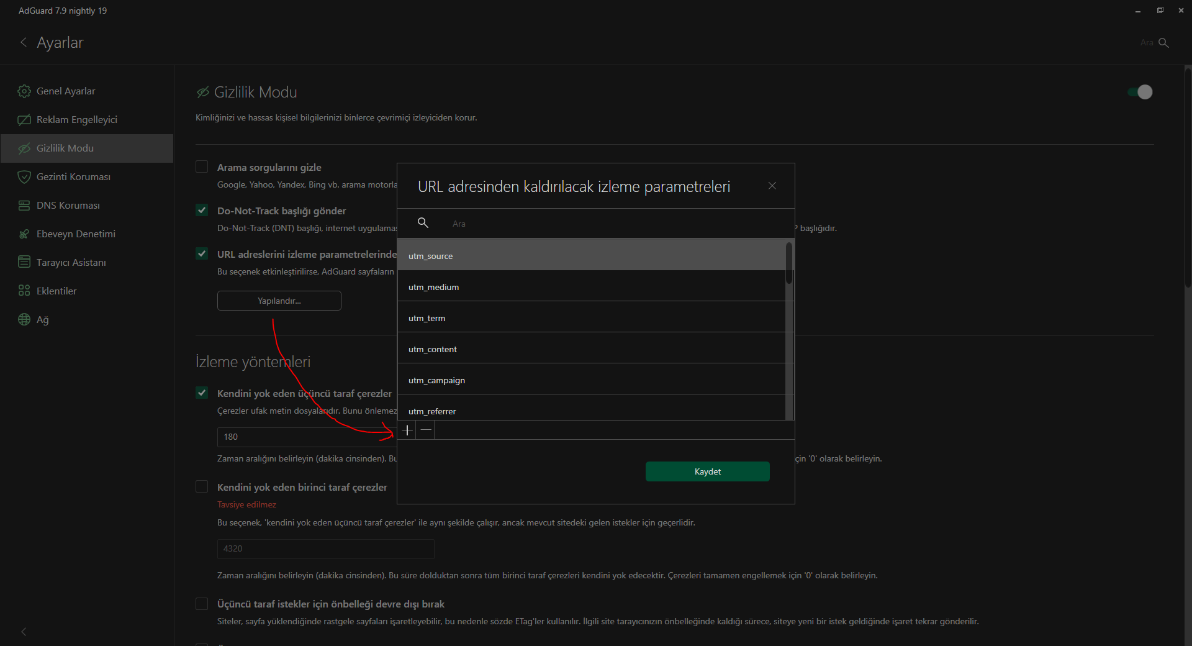The width and height of the screenshot is (1192, 646).
Task: Select utm_referrer in the list
Action: 591,407
